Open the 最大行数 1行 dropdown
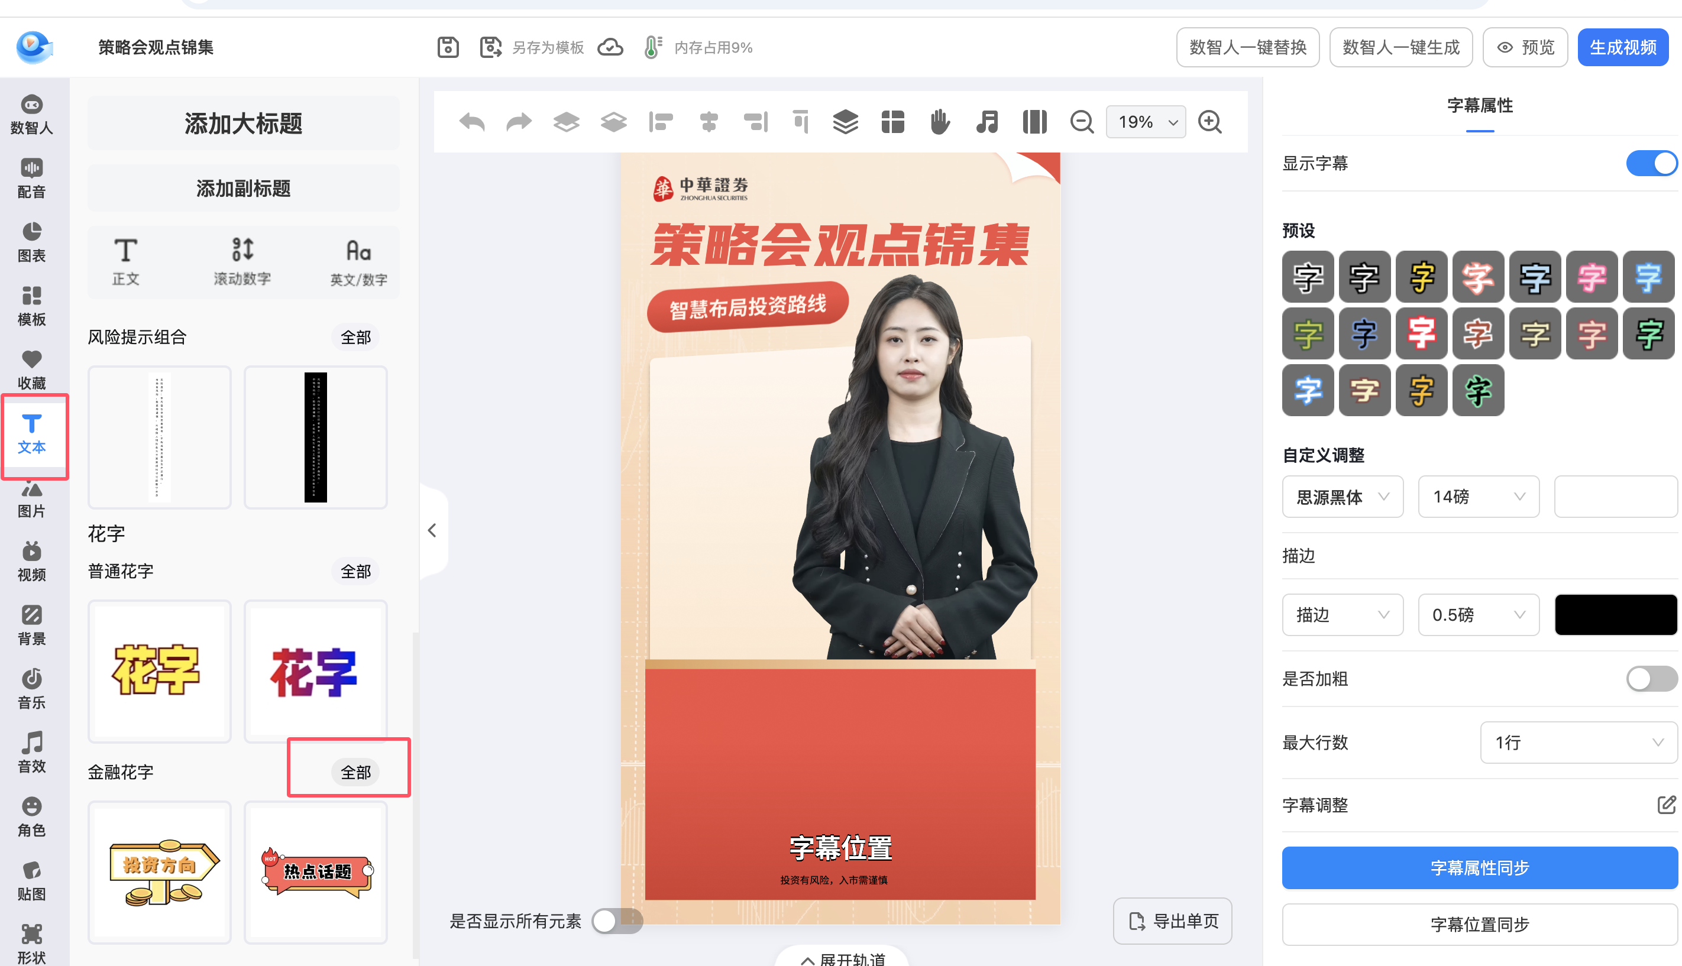Viewport: 1682px width, 966px height. 1578,743
